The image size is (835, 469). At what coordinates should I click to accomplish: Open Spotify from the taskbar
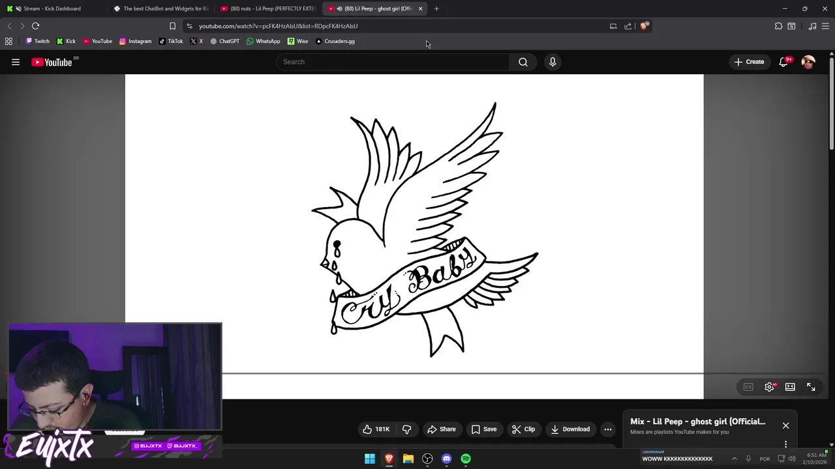point(466,459)
